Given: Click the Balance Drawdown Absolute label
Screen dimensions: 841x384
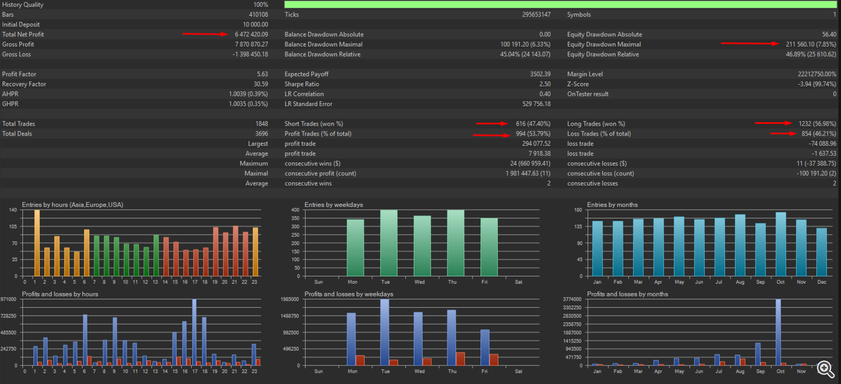Looking at the screenshot, I should [x=324, y=35].
